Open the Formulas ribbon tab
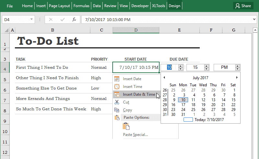Image resolution: width=259 pixels, height=159 pixels. coord(82,6)
